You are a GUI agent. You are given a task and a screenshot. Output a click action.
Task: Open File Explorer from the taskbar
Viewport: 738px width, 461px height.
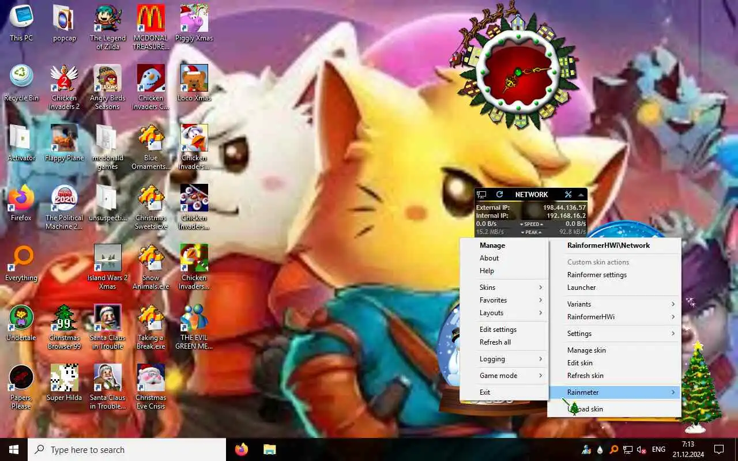coord(270,449)
